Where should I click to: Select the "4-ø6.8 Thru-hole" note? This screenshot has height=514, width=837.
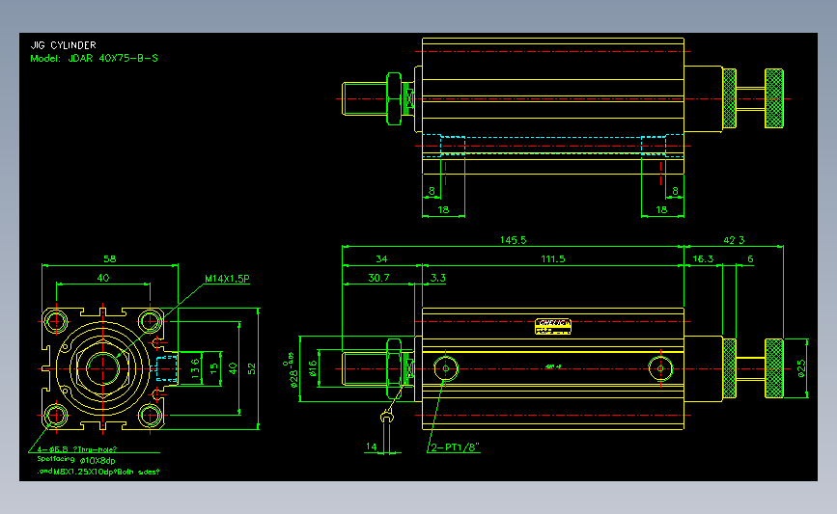[77, 449]
